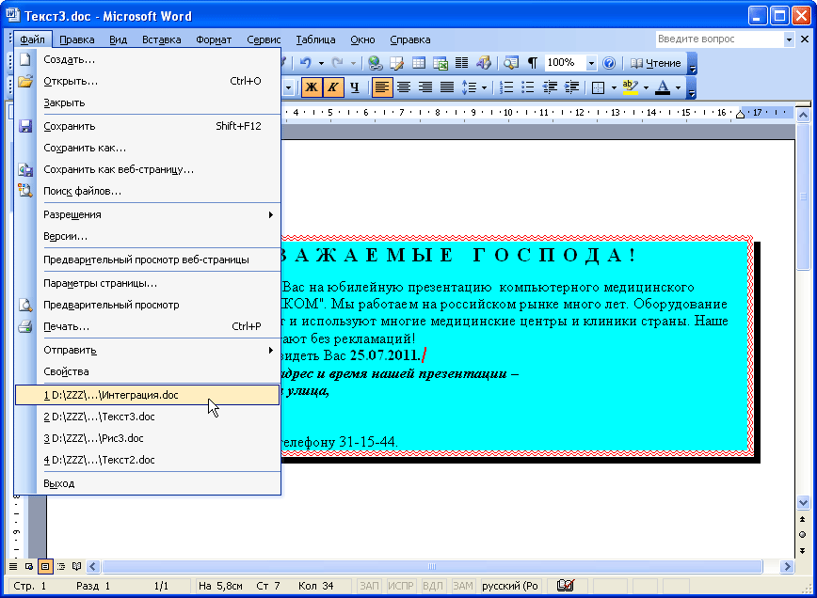Open the Правка menu
The height and width of the screenshot is (598, 817).
[x=77, y=39]
